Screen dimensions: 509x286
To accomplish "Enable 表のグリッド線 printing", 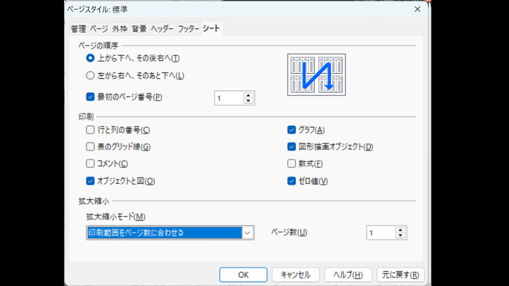I will click(89, 147).
